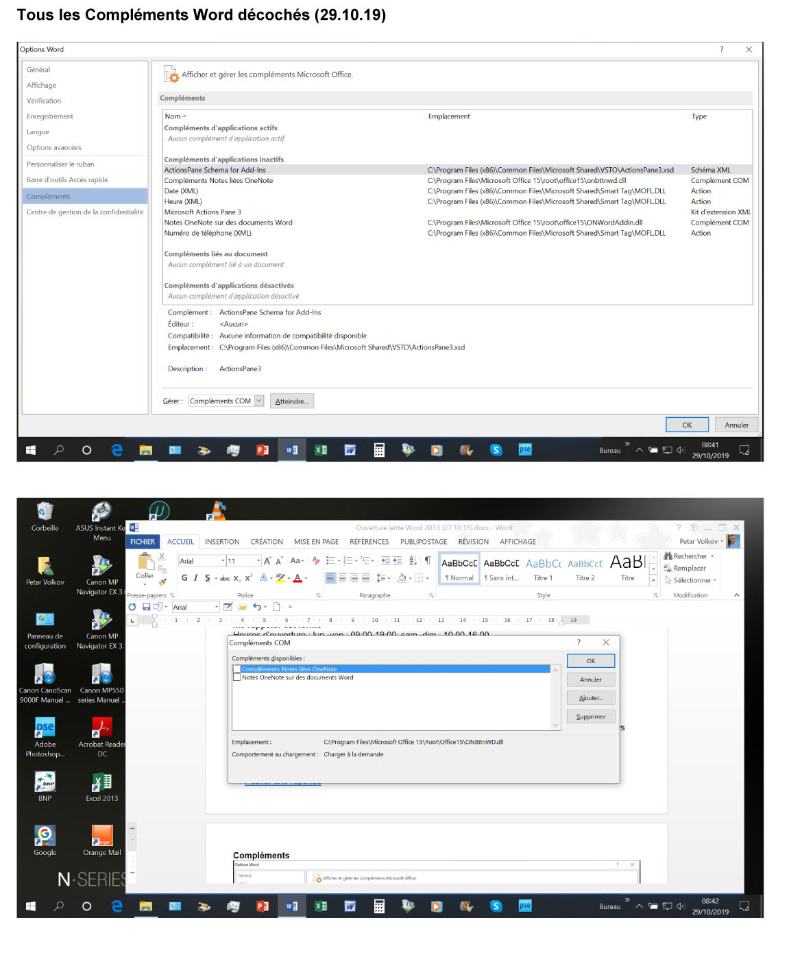Select Options avancées in Options Word sidebar
The image size is (802, 959).
(x=85, y=147)
